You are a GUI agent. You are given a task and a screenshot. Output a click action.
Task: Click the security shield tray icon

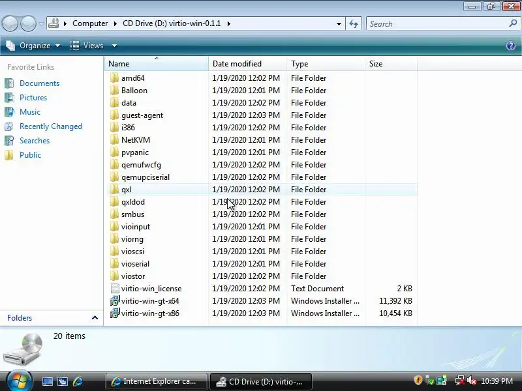coord(418,380)
